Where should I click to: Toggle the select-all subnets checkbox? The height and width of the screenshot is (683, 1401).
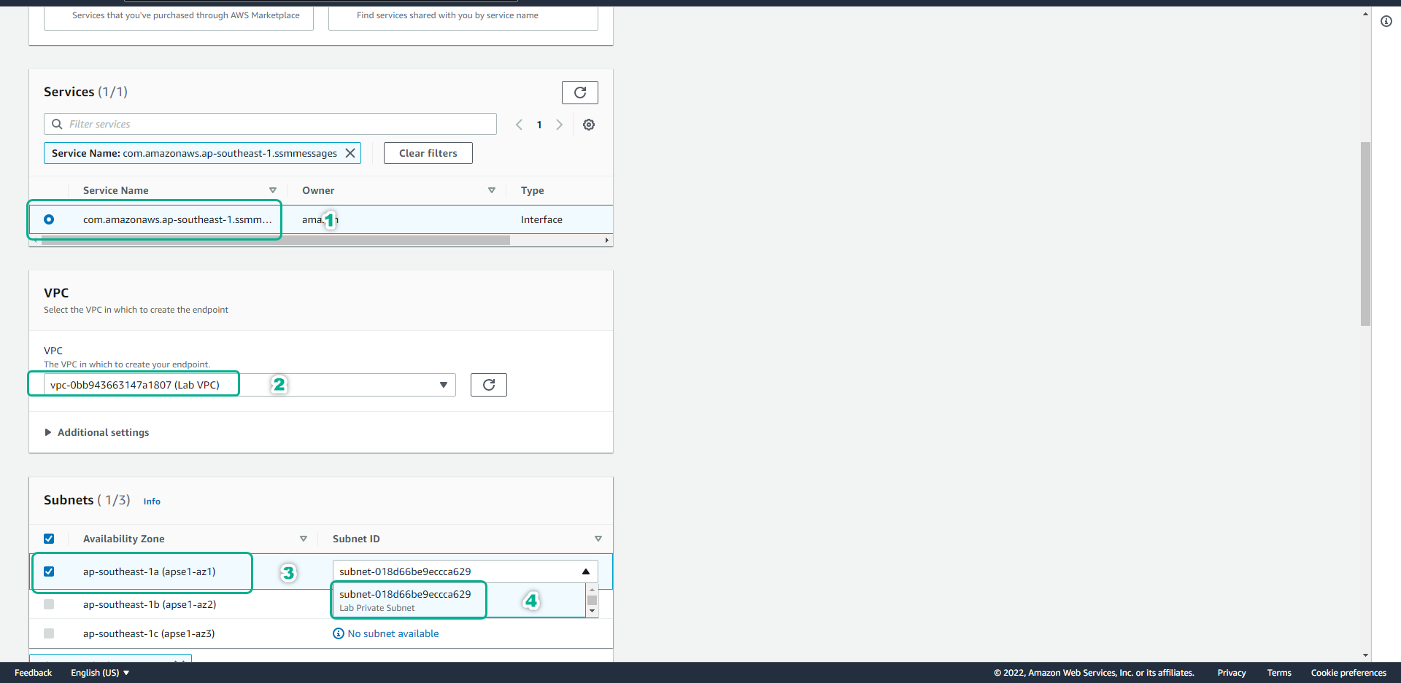49,539
